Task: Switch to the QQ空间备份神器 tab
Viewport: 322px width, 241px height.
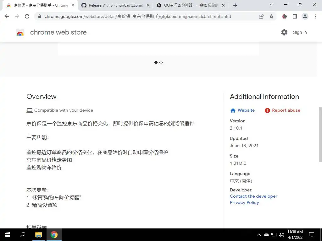Action: (191, 5)
